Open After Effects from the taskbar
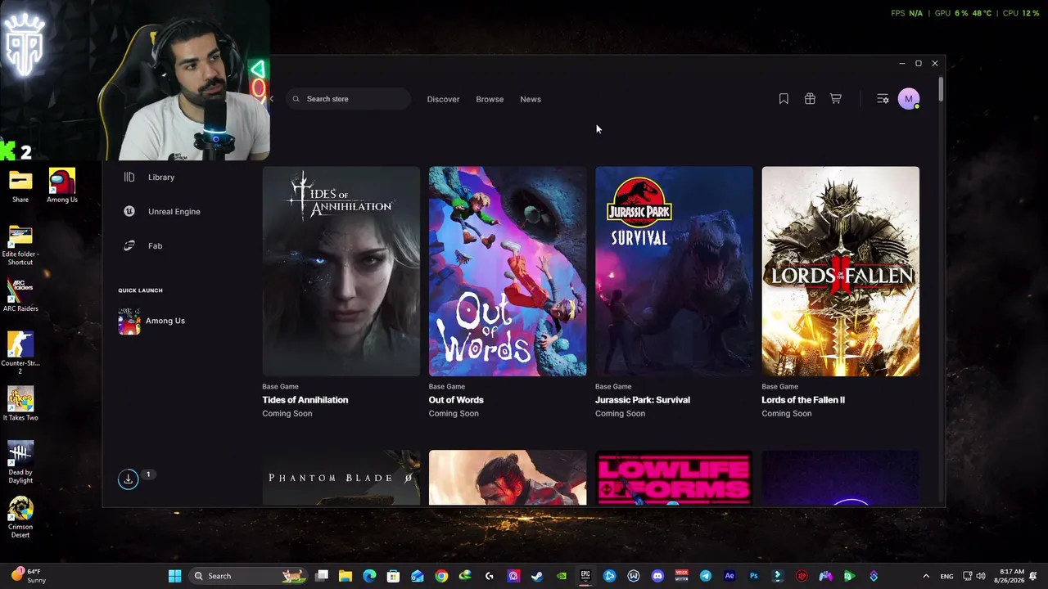 click(x=730, y=576)
